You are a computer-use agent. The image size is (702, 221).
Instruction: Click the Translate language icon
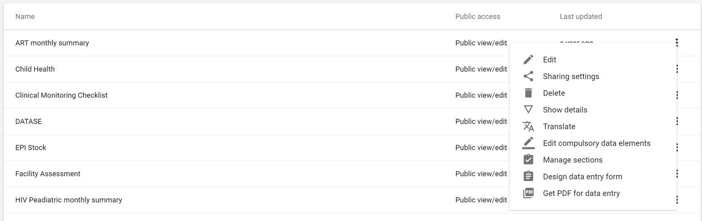coord(528,126)
